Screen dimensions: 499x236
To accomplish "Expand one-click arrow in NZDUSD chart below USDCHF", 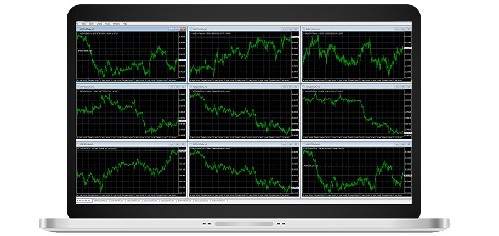I will point(191,91).
